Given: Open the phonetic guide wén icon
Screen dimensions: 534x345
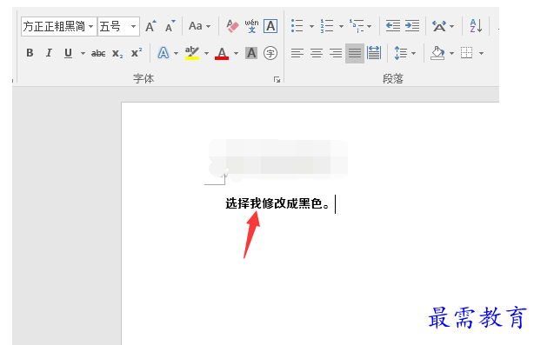Looking at the screenshot, I should point(251,26).
